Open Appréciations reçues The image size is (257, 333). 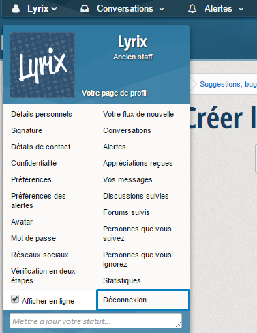(x=138, y=163)
